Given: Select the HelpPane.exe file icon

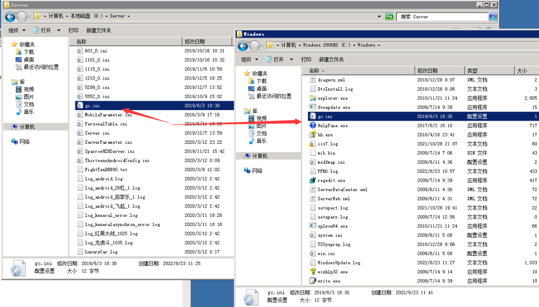Looking at the screenshot, I should pos(313,126).
